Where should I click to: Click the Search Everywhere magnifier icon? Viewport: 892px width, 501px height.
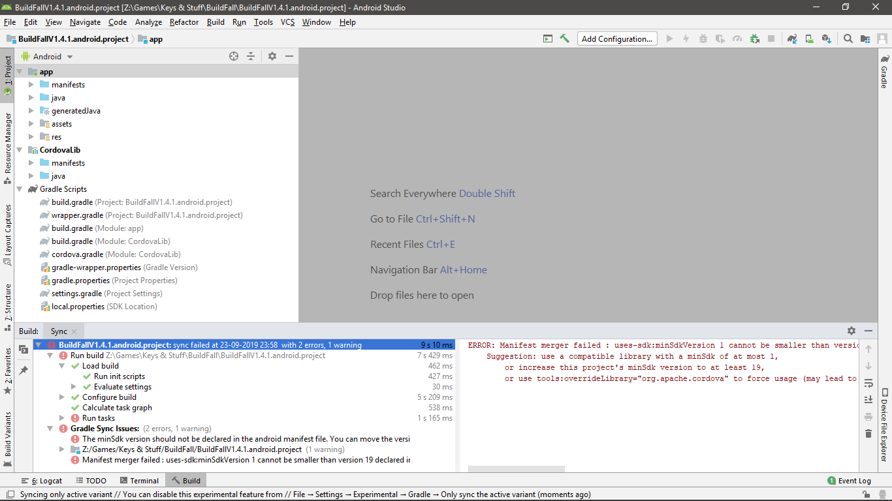pos(848,38)
